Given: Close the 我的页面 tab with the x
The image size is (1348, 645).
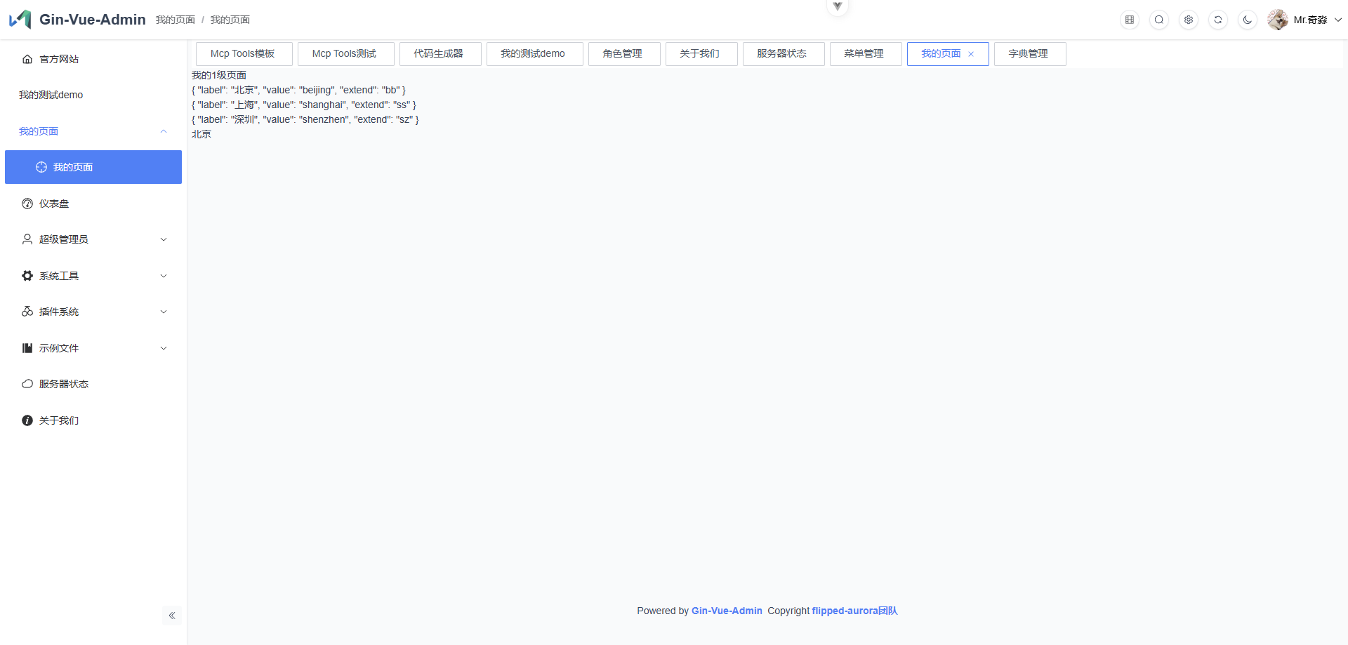Looking at the screenshot, I should [971, 54].
